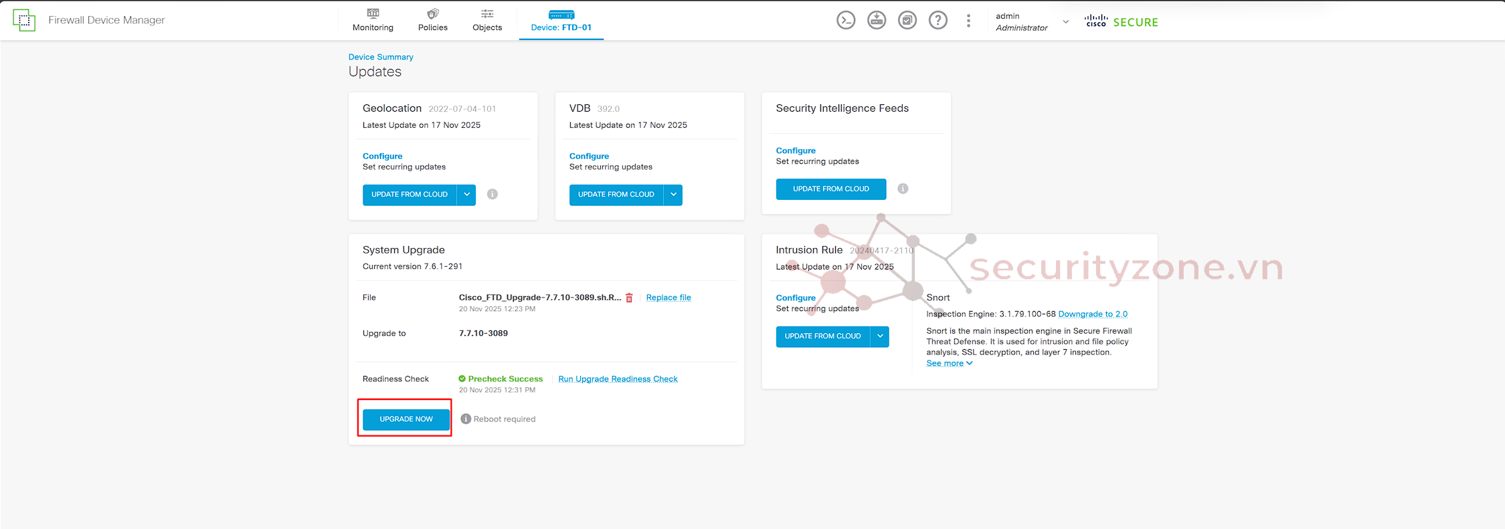
Task: Open the admin user dropdown
Action: 1065,22
